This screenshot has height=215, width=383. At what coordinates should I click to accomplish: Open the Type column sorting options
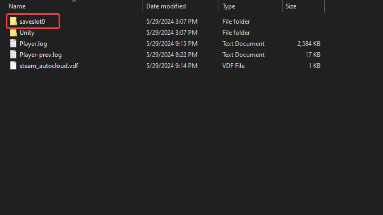pyautogui.click(x=229, y=6)
